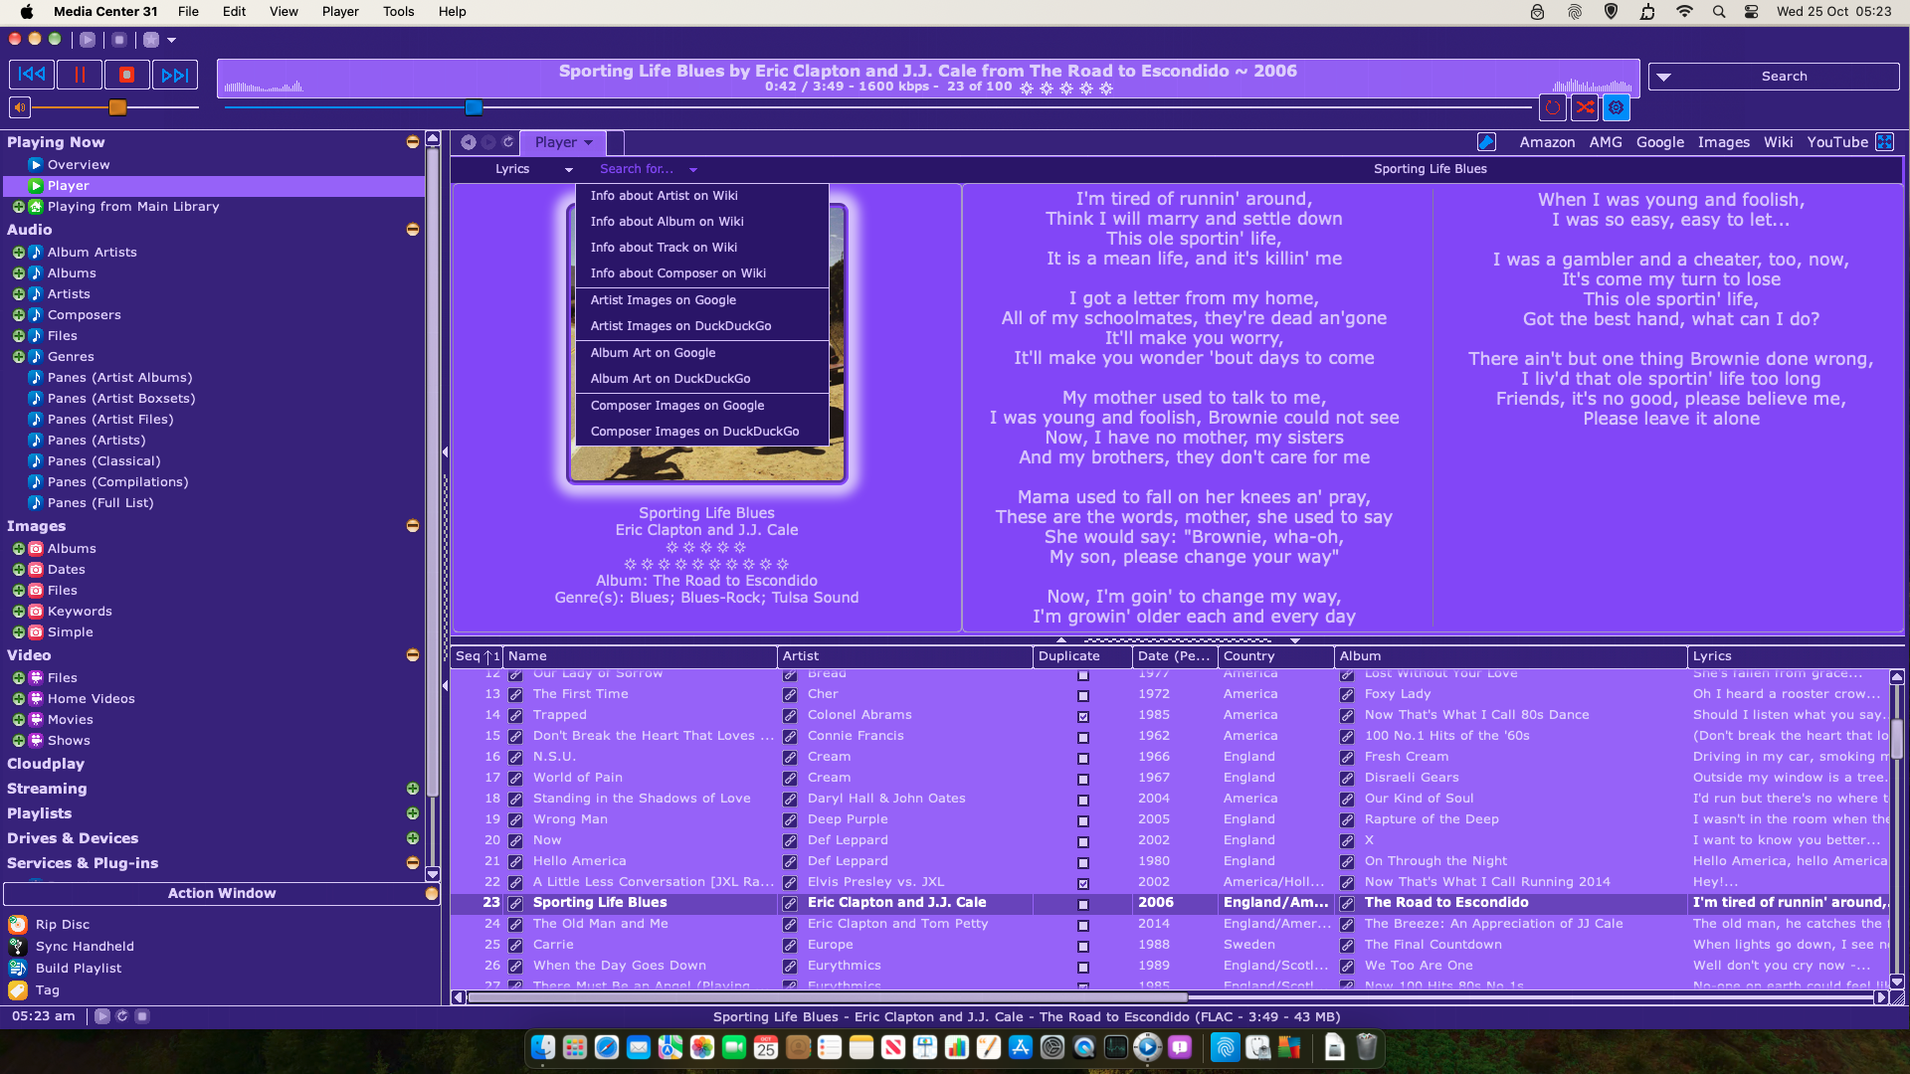
Task: Toggle Duplicate checkbox for Sporting Life Blues
Action: [1083, 905]
